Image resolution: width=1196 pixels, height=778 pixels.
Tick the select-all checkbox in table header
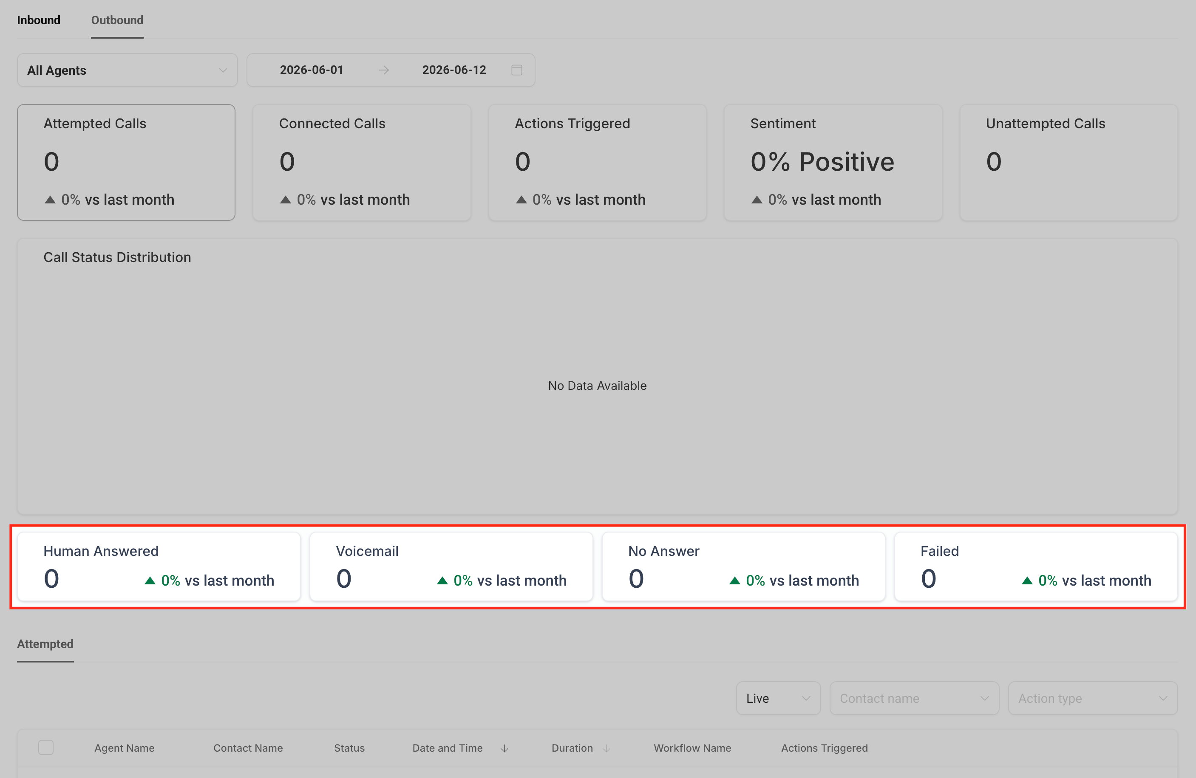tap(46, 747)
